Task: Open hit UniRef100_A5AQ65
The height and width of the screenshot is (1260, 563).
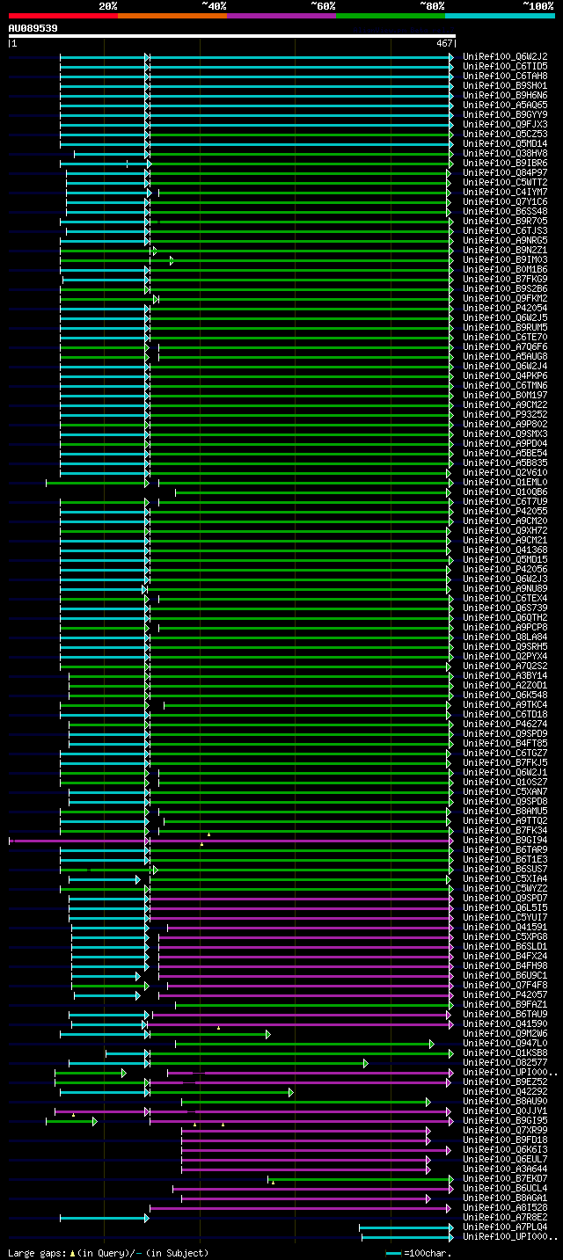Action: (x=505, y=105)
